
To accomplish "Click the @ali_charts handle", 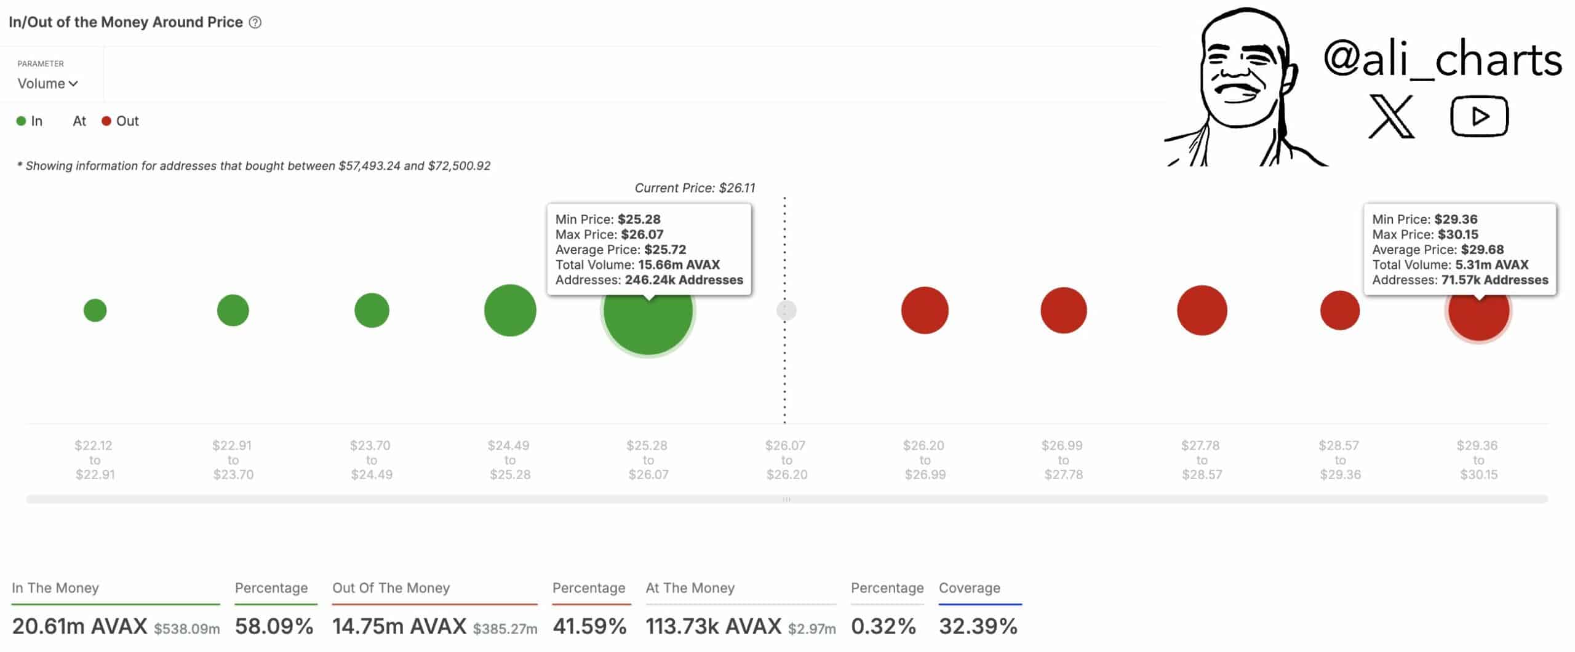I will pyautogui.click(x=1442, y=59).
